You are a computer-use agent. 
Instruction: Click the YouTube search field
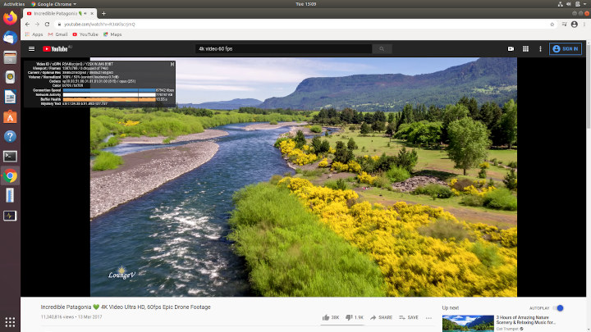(x=283, y=49)
